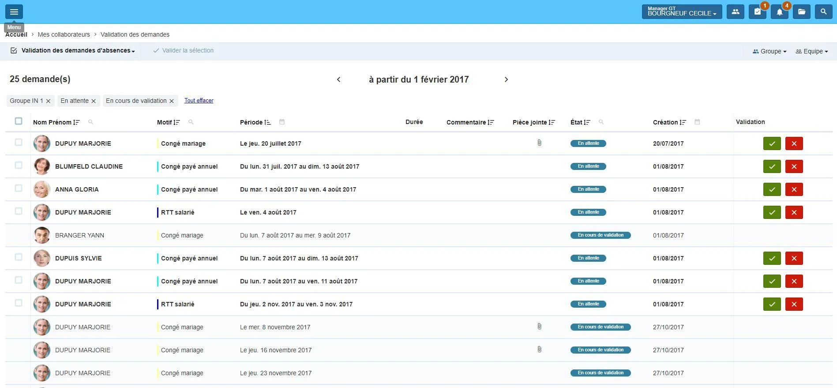This screenshot has width=837, height=388.
Task: Open the Période calendar filter
Action: [282, 122]
